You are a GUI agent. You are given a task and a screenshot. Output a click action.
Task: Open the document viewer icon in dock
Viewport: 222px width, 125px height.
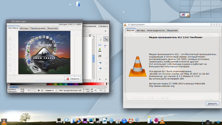click(x=104, y=121)
